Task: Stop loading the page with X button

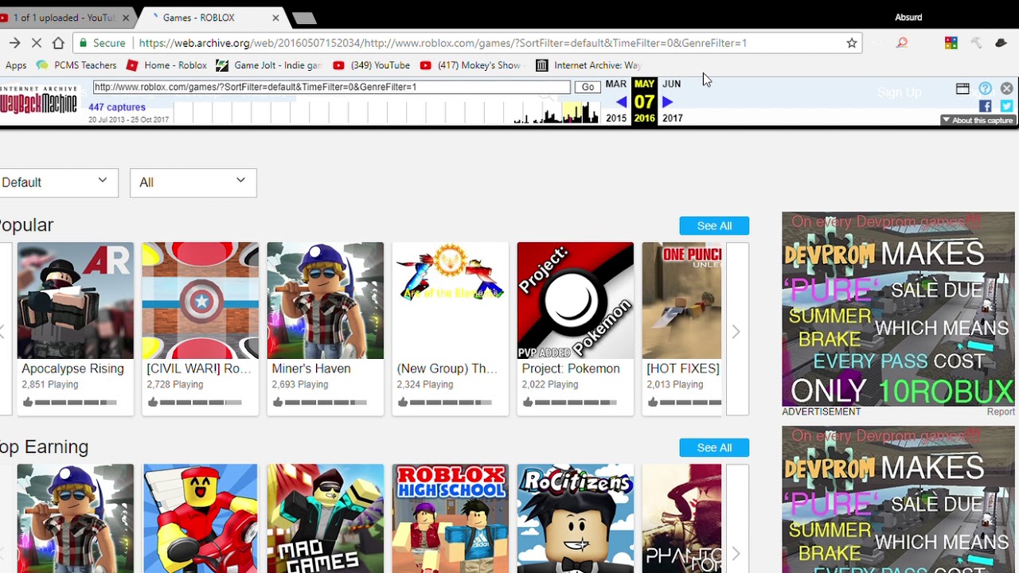Action: (x=37, y=43)
